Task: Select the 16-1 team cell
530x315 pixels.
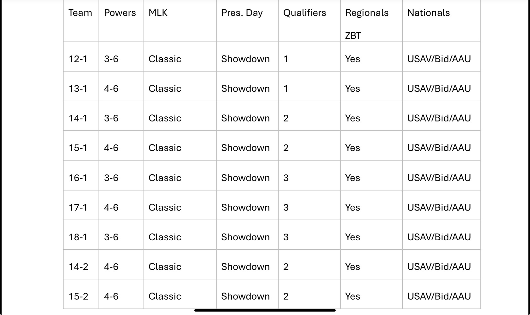Action: pos(81,175)
